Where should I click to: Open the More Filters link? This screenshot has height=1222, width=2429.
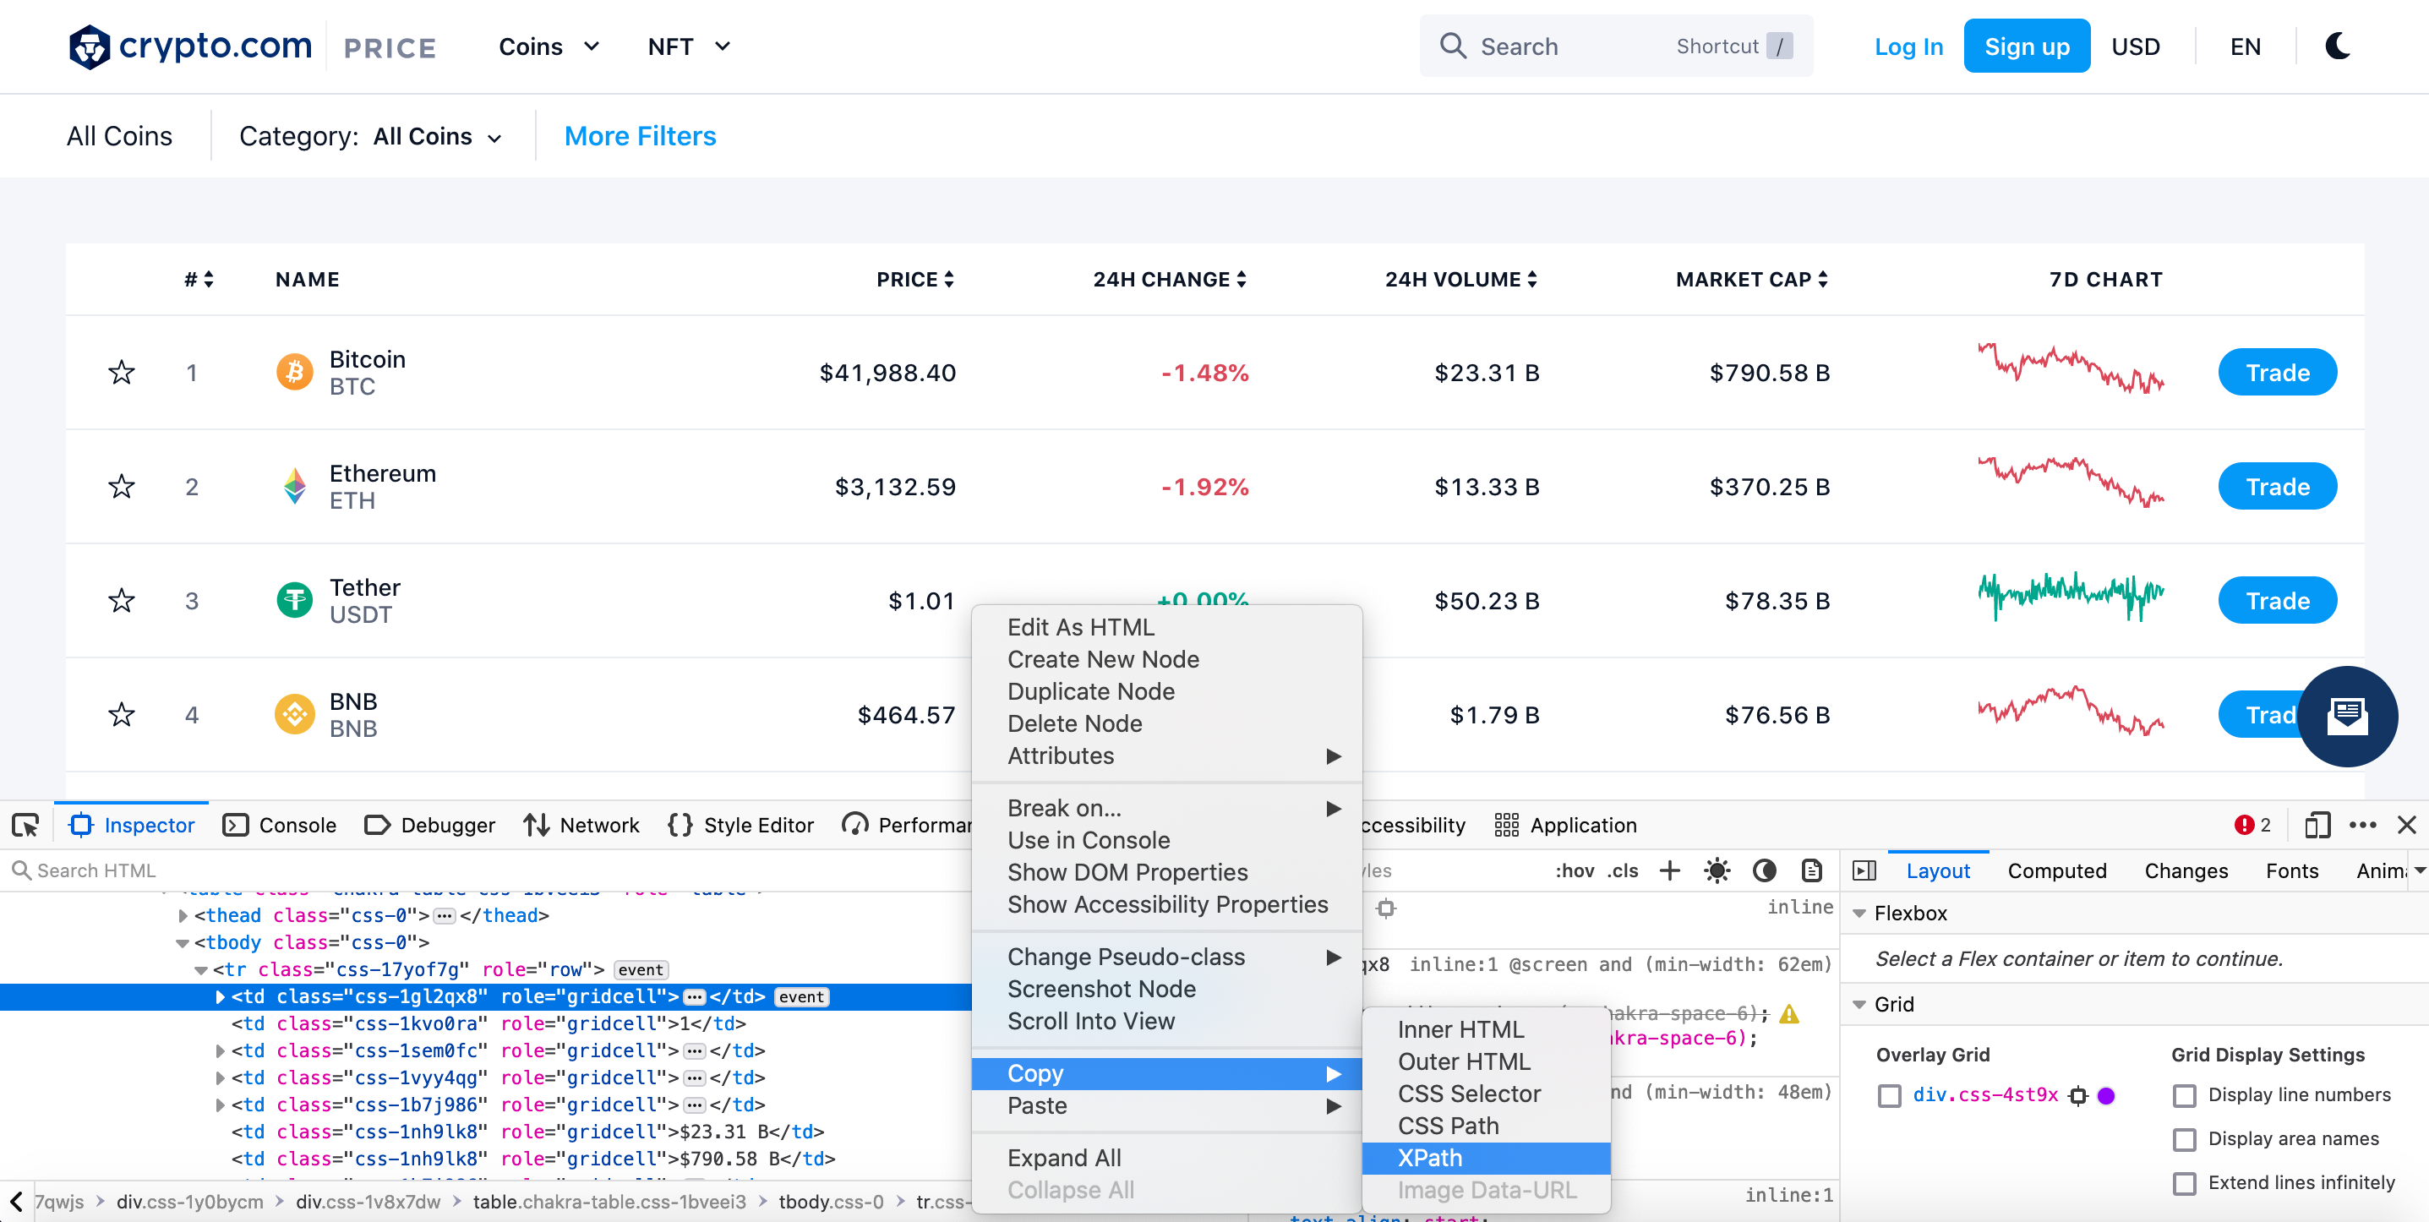tap(641, 136)
